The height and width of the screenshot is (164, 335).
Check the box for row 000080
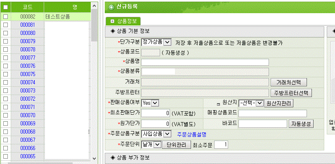(6, 33)
